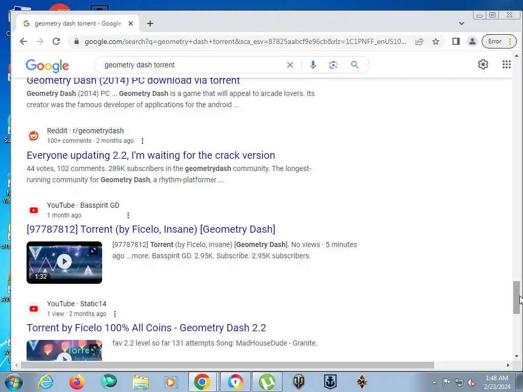Viewport: 523px width, 392px height.
Task: Click the Error update button
Action: (x=499, y=41)
